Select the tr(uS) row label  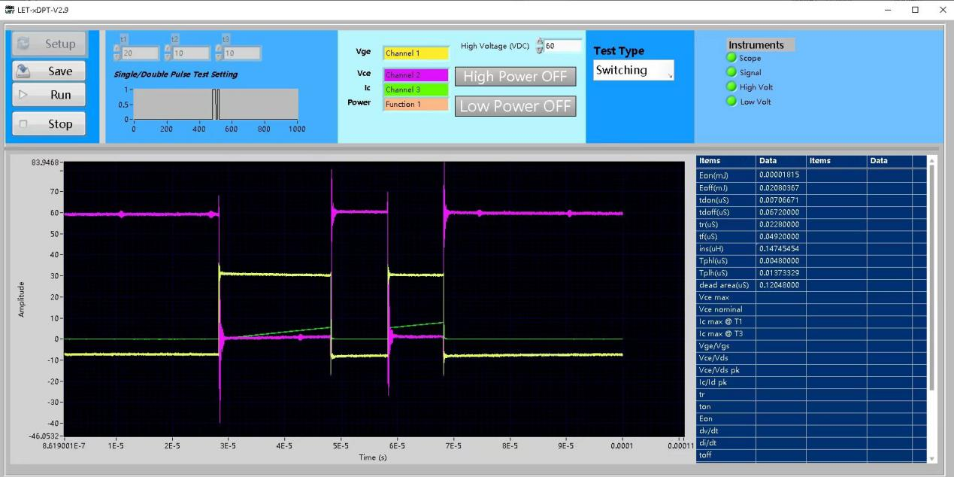click(x=726, y=223)
